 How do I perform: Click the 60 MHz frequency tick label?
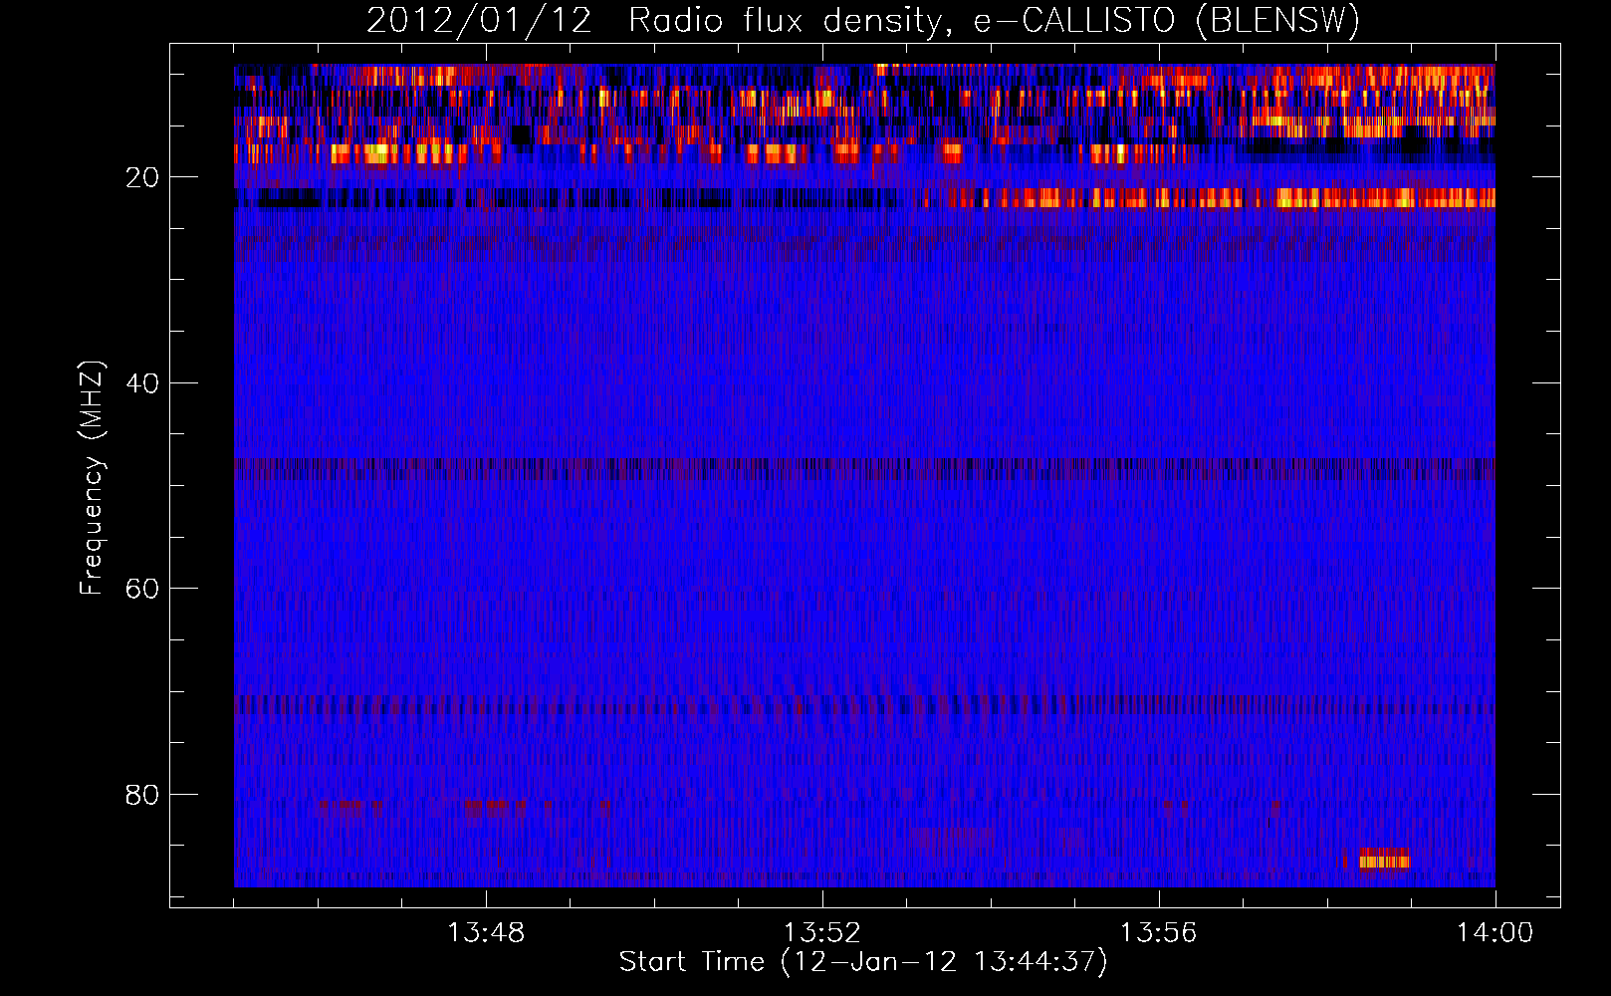[x=142, y=589]
